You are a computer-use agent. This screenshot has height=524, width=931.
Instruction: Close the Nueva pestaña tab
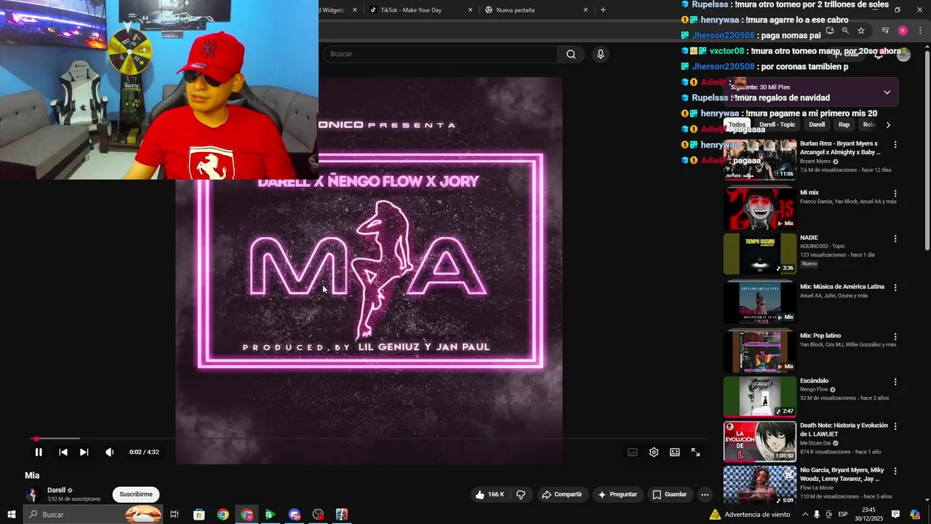(586, 10)
